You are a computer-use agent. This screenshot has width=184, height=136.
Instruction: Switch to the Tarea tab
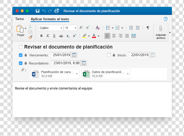[19, 19]
